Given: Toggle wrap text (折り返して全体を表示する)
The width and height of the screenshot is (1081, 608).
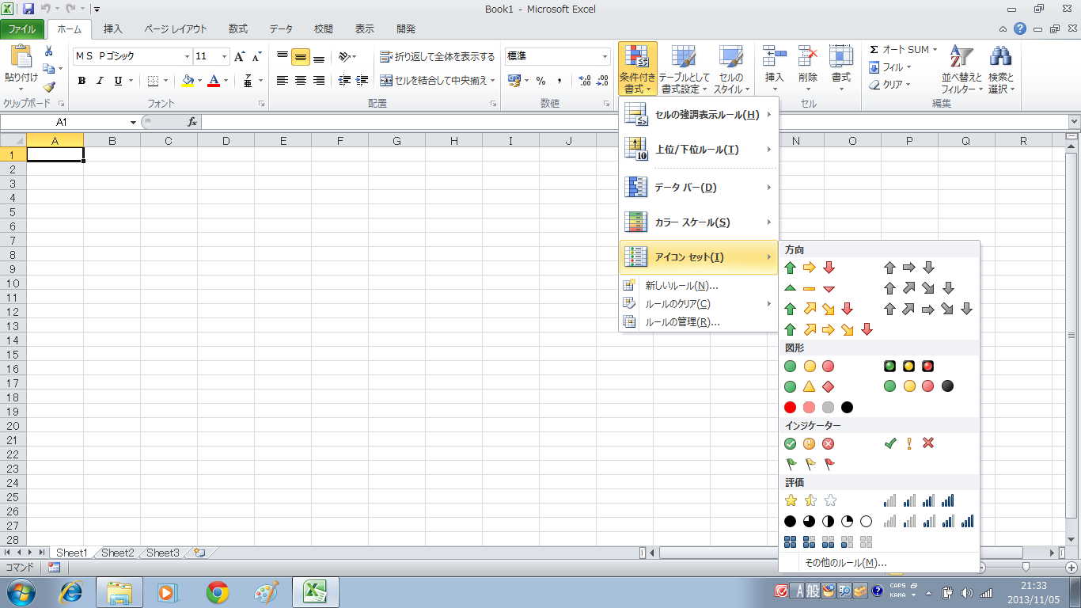Looking at the screenshot, I should 437,57.
